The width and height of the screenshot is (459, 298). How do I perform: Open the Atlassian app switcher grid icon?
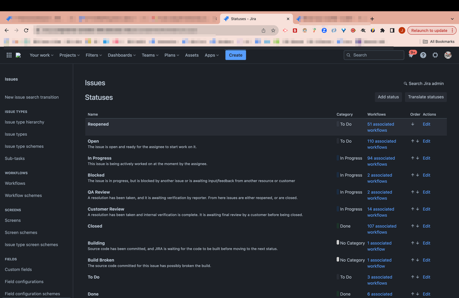point(8,55)
